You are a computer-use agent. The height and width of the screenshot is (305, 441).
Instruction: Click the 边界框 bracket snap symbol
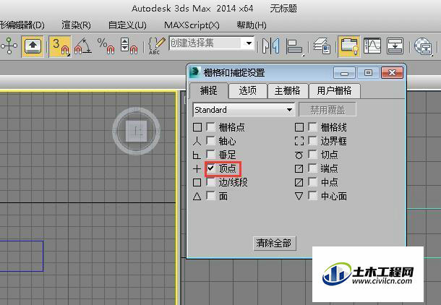click(299, 141)
